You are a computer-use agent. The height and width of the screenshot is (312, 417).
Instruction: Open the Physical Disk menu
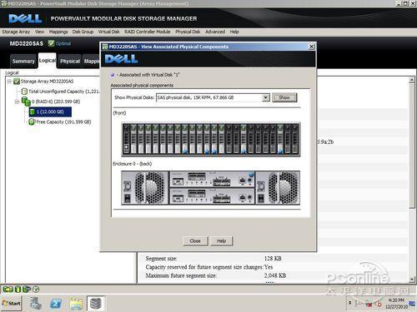point(188,32)
